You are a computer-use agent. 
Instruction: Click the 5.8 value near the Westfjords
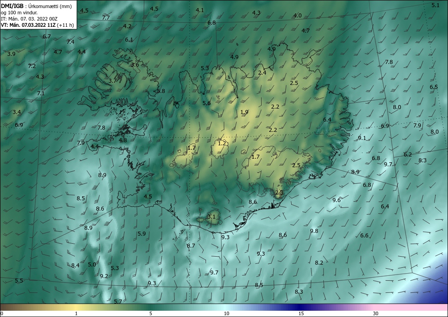pyautogui.click(x=161, y=91)
